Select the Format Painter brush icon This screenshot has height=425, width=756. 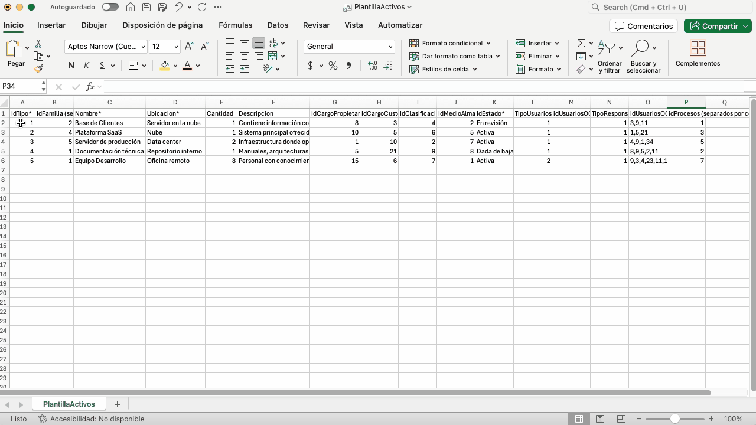pyautogui.click(x=38, y=69)
